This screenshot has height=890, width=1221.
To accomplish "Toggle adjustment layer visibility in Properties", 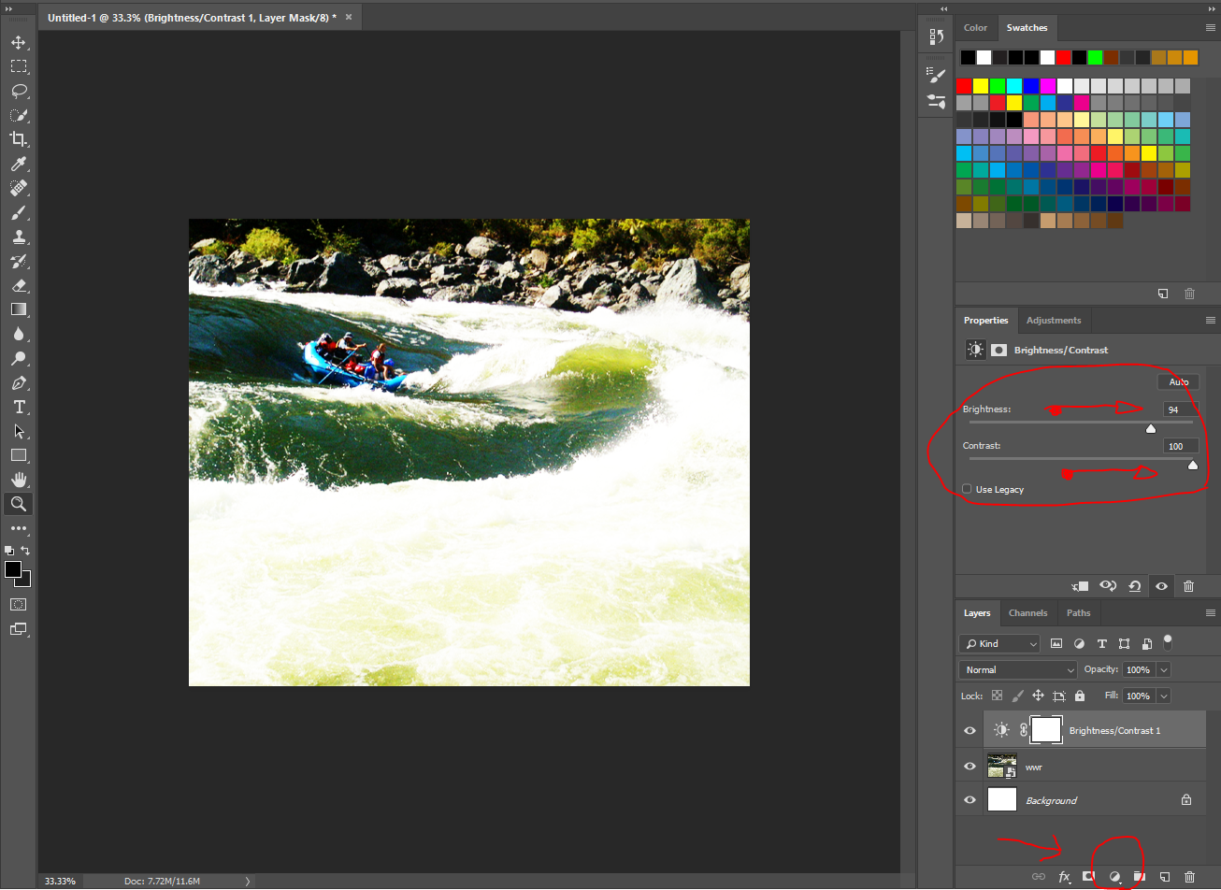I will [x=1161, y=586].
